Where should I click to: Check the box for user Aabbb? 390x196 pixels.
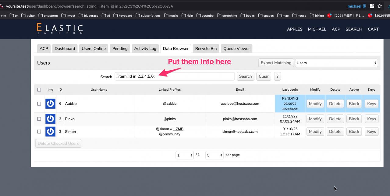tap(39, 103)
